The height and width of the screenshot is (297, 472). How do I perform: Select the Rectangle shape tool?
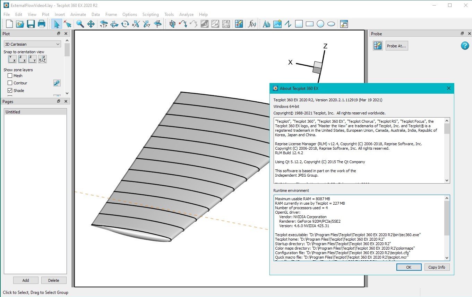click(x=310, y=24)
